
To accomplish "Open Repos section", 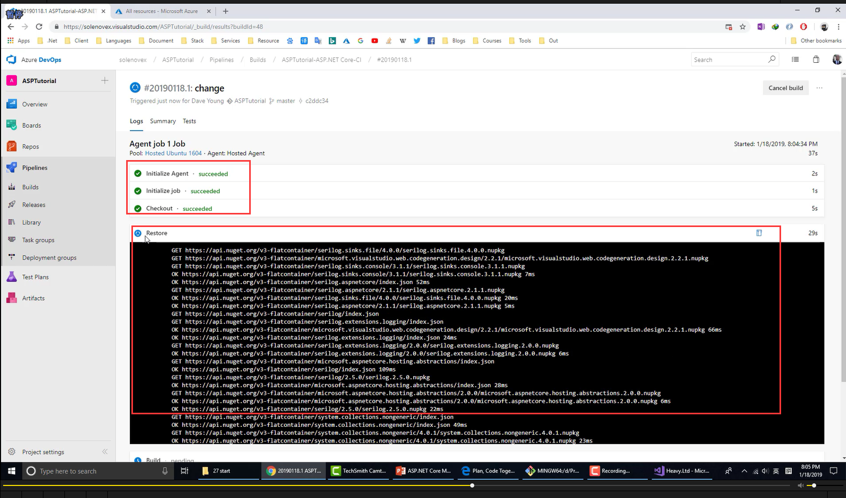I will 30,146.
